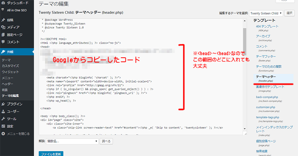
Task: Open the 関数名 function name dropdown
Action: [73, 141]
